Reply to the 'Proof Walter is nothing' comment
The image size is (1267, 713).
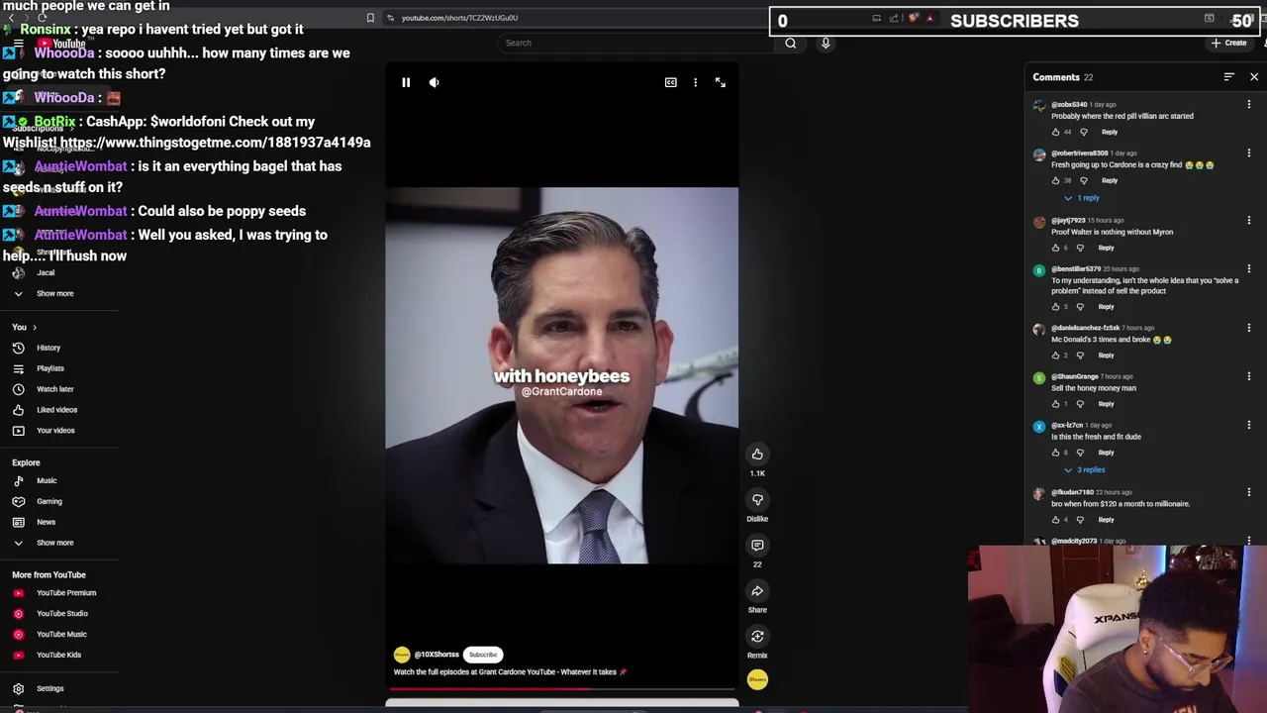[1106, 248]
